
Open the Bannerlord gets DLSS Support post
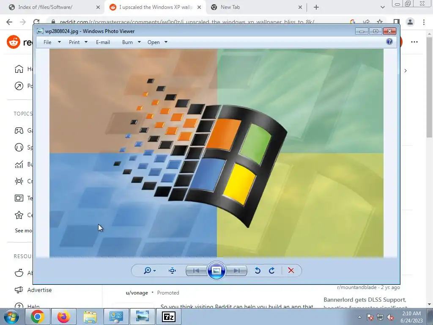pos(365,300)
